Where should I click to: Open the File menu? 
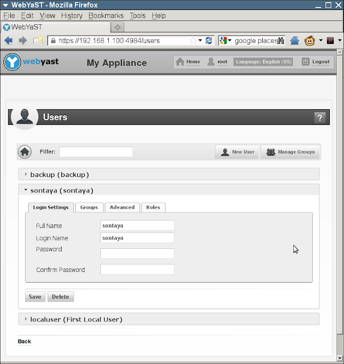pyautogui.click(x=9, y=16)
